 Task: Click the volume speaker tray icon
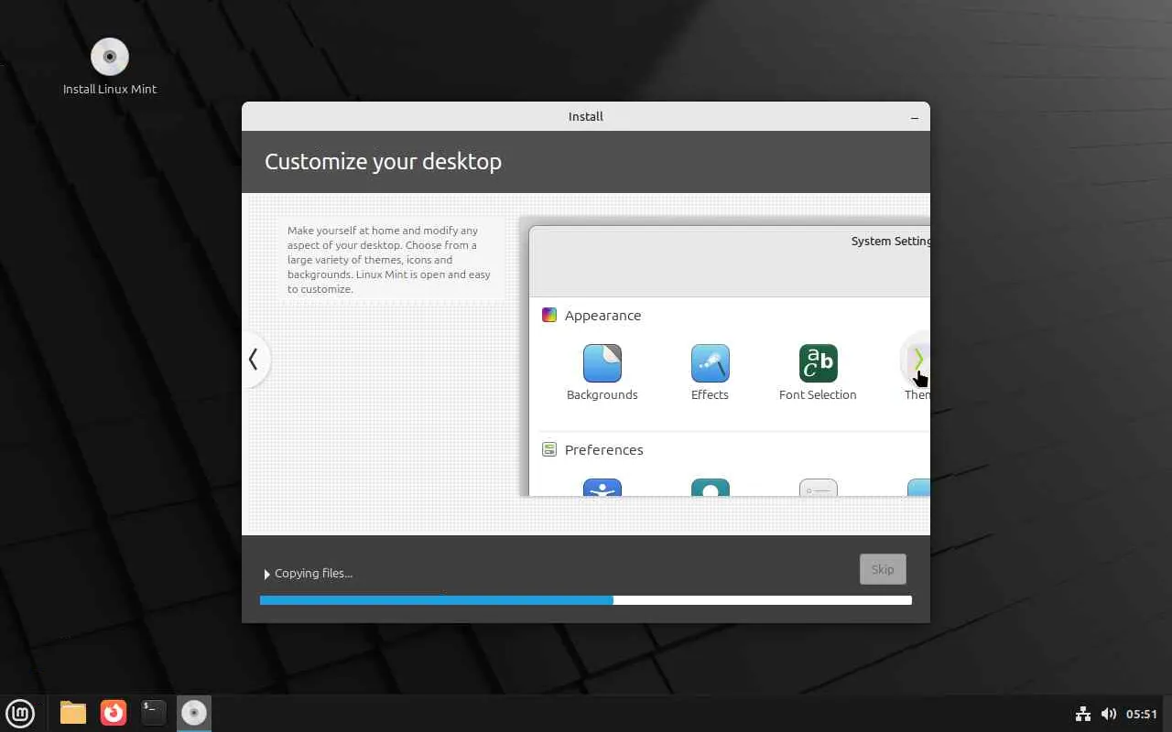tap(1108, 714)
